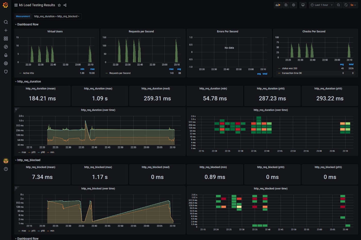Open the Requests per Second panel menu
The height and width of the screenshot is (240, 361).
[141, 31]
